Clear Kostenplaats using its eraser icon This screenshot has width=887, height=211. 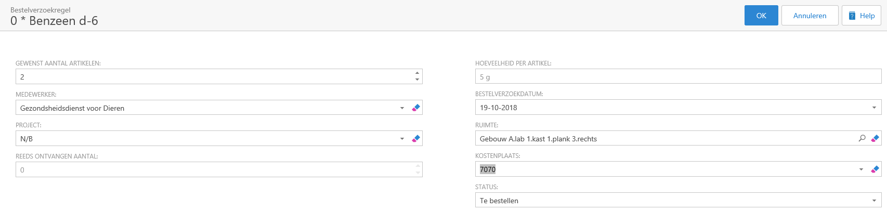click(x=875, y=169)
